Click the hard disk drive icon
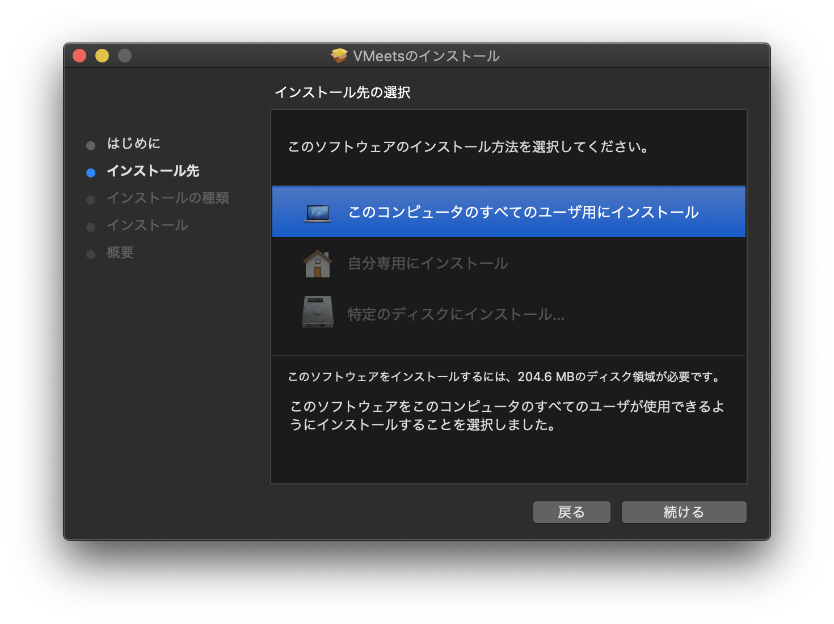This screenshot has width=834, height=624. [318, 313]
